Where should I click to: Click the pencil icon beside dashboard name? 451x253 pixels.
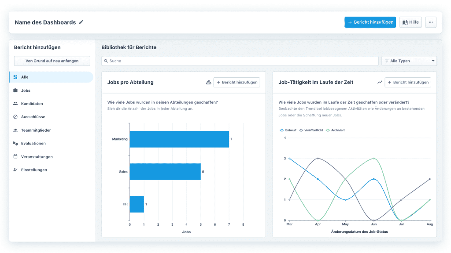pos(81,22)
